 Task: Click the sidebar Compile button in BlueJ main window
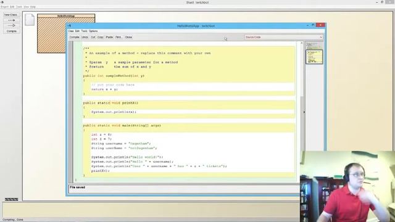[x=11, y=31]
